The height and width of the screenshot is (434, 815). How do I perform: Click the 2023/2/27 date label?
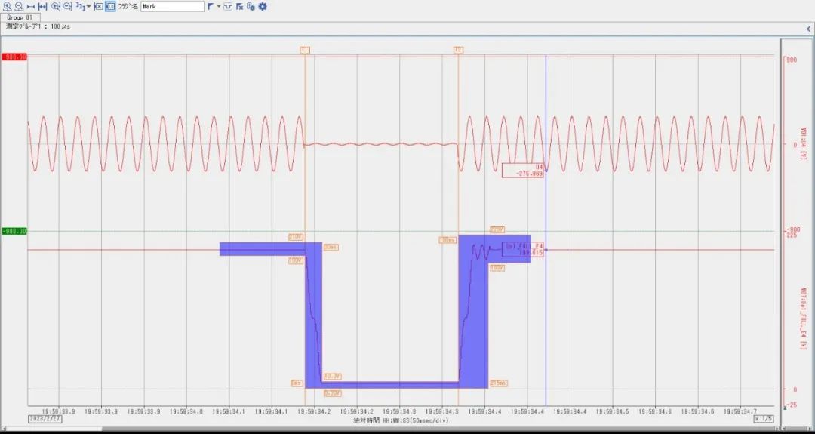tap(44, 418)
